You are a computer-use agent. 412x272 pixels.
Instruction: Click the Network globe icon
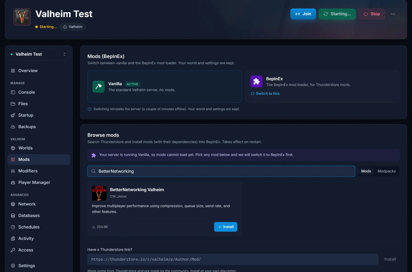13,204
